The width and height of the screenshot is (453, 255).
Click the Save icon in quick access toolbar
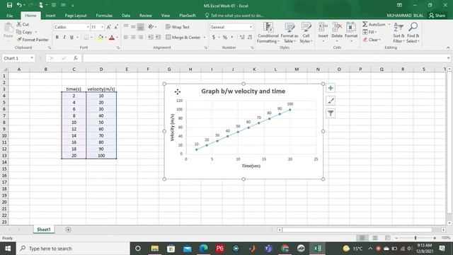9,5
